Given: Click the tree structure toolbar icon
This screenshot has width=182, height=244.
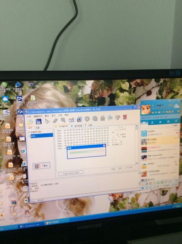Looking at the screenshot, I should (47, 121).
